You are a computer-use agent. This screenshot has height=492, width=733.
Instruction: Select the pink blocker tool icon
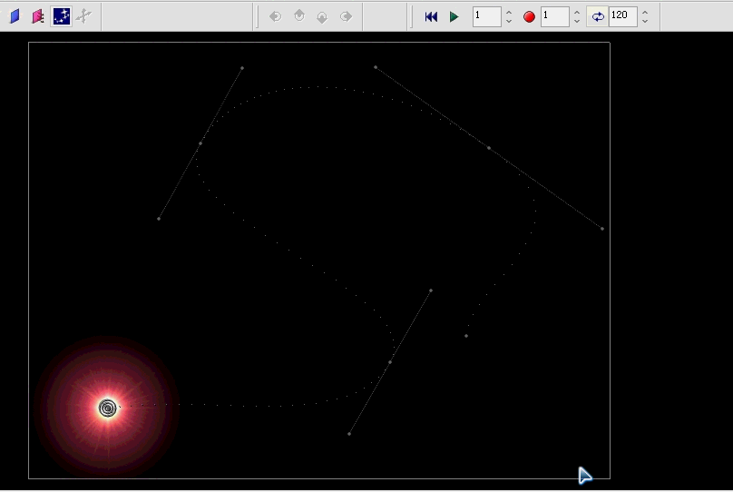38,16
